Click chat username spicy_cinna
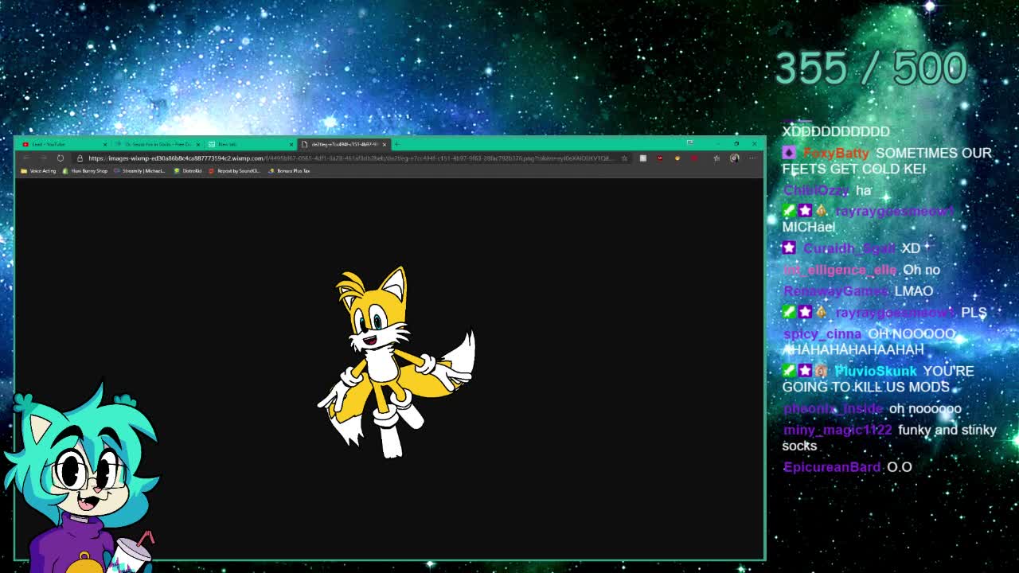Screen dimensions: 1019x573 click(x=822, y=334)
